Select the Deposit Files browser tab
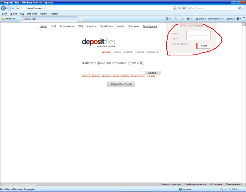Image resolution: width=246 pixels, height=192 pixels. click(49, 19)
